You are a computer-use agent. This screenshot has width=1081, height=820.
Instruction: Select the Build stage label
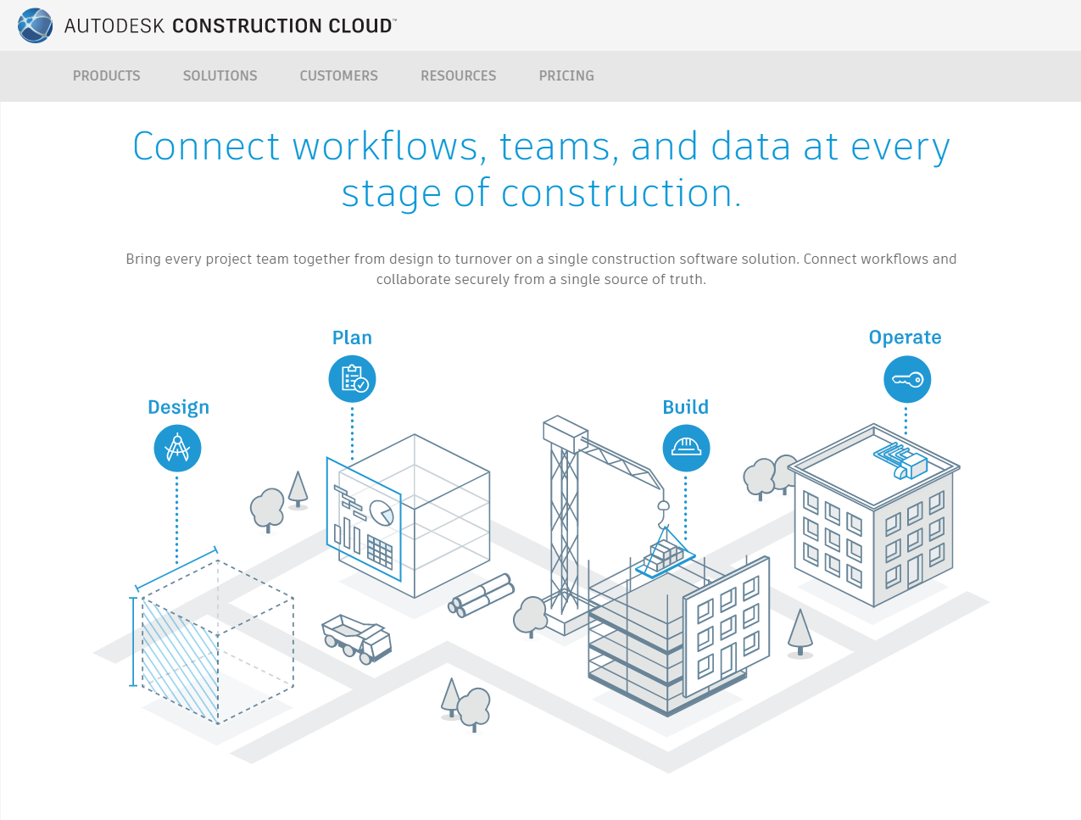(686, 407)
